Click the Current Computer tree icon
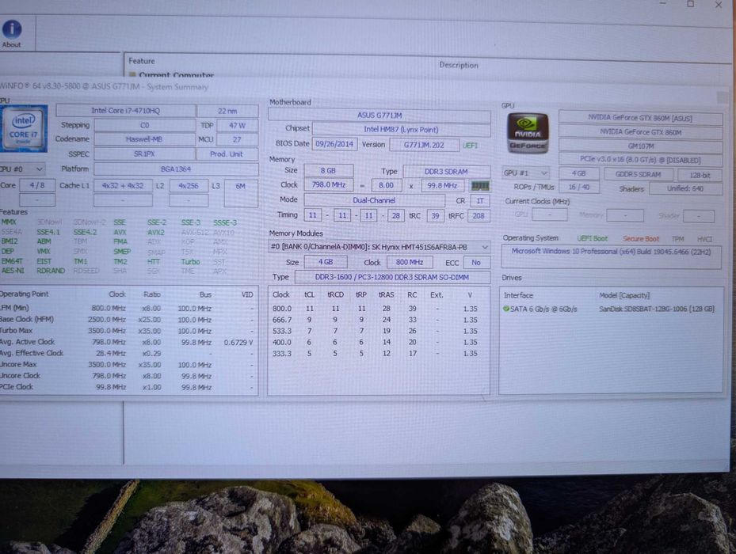The height and width of the screenshot is (554, 736). click(x=132, y=74)
